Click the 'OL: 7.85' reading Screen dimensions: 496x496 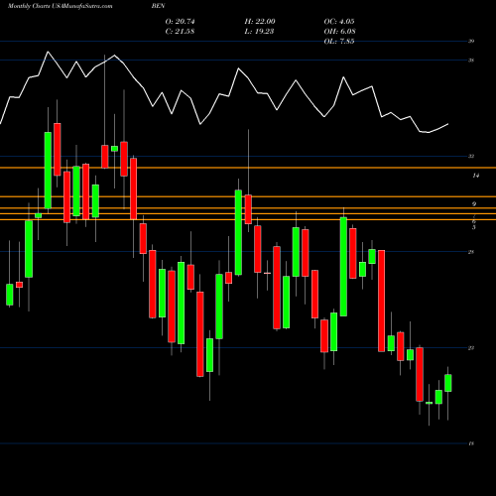point(339,42)
